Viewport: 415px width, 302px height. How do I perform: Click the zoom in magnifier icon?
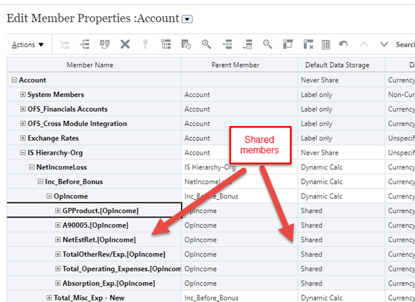click(x=206, y=44)
